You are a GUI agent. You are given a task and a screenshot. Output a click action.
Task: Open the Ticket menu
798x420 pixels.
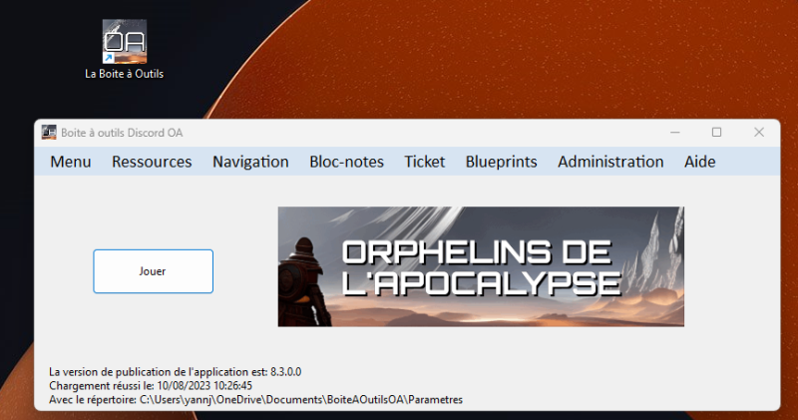point(425,162)
